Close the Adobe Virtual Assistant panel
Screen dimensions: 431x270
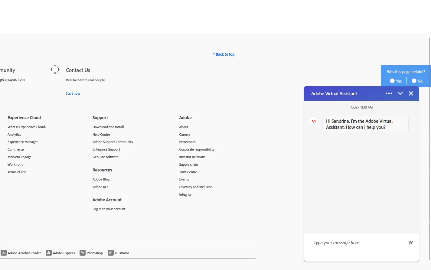(x=411, y=93)
